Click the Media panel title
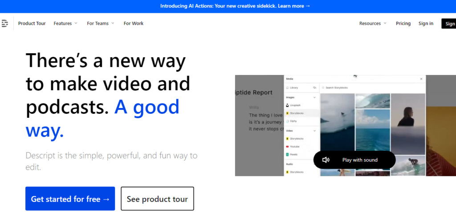 coord(289,79)
